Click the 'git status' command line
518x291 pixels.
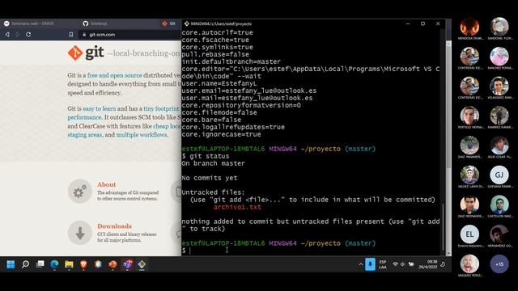pyautogui.click(x=205, y=156)
